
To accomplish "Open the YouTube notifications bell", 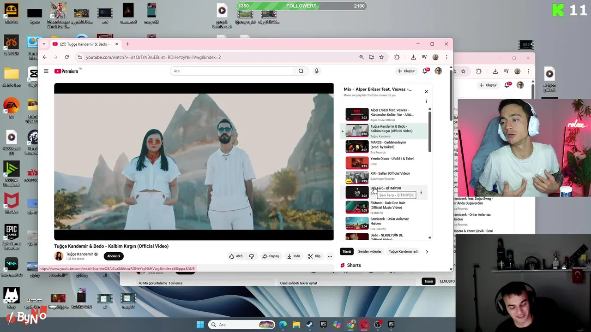I will 425,71.
